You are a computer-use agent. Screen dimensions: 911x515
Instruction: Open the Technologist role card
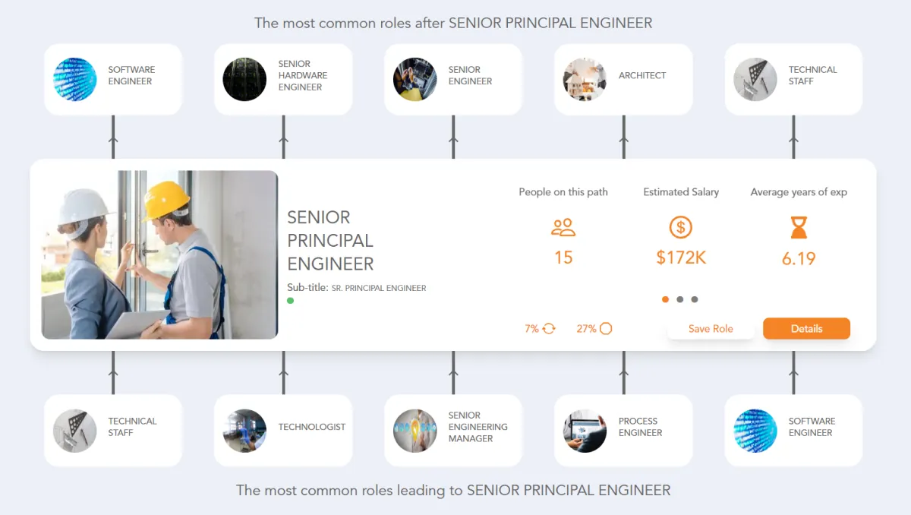(x=283, y=430)
